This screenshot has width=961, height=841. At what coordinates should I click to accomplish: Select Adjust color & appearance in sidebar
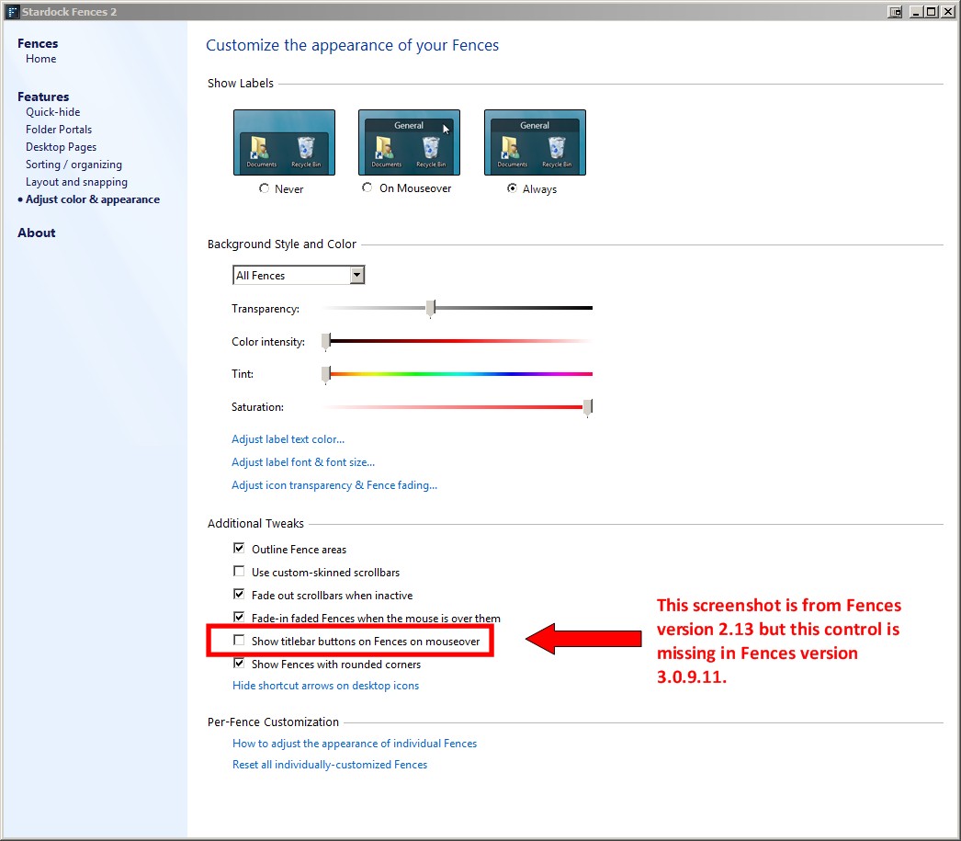pos(93,199)
